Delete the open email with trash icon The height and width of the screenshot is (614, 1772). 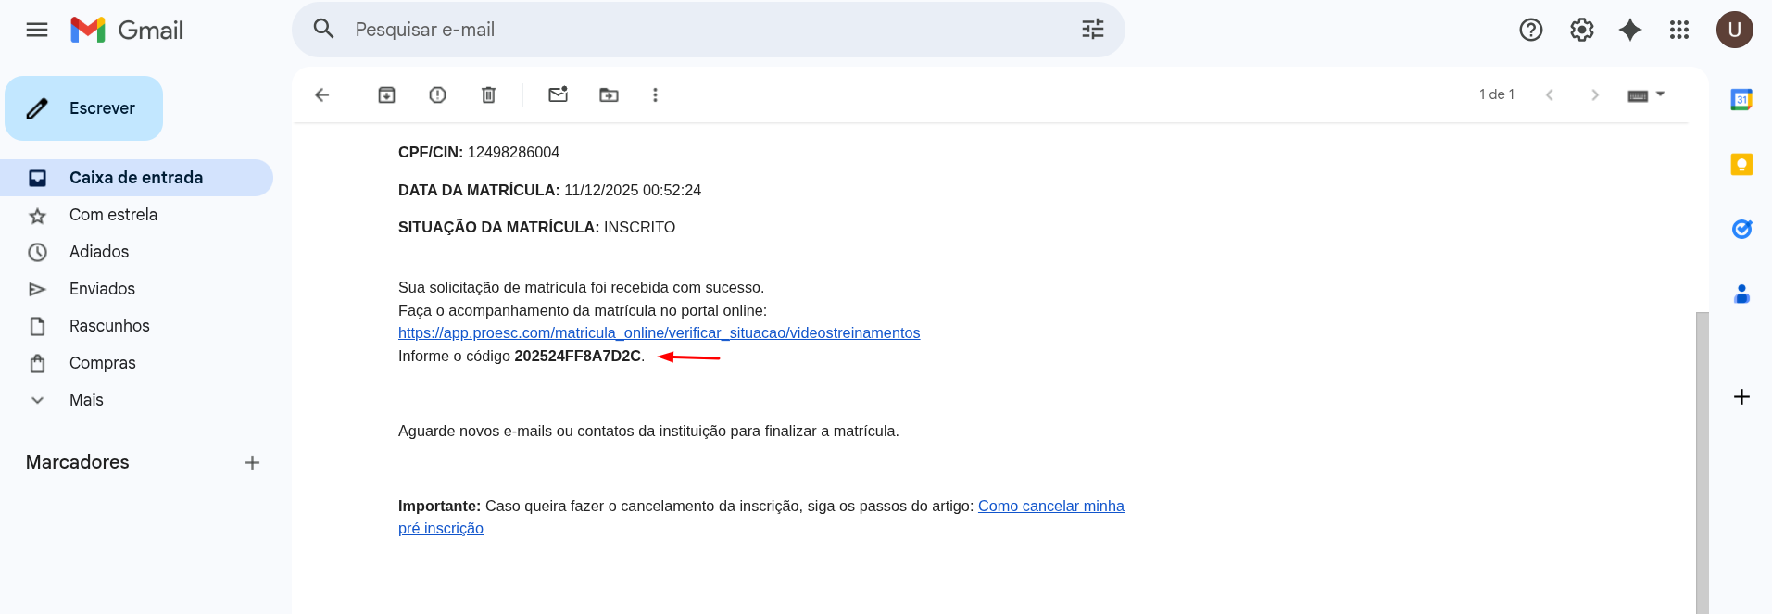pyautogui.click(x=488, y=94)
